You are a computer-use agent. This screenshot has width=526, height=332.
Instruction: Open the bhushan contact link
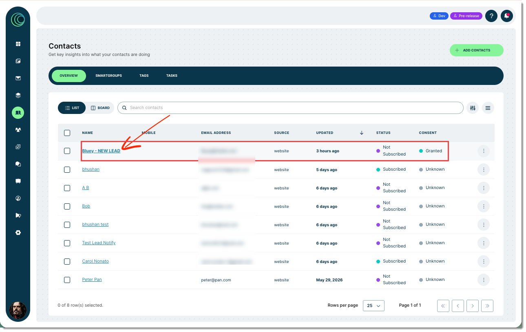click(x=91, y=169)
